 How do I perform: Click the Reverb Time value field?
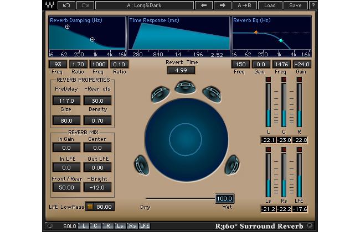tap(181, 70)
